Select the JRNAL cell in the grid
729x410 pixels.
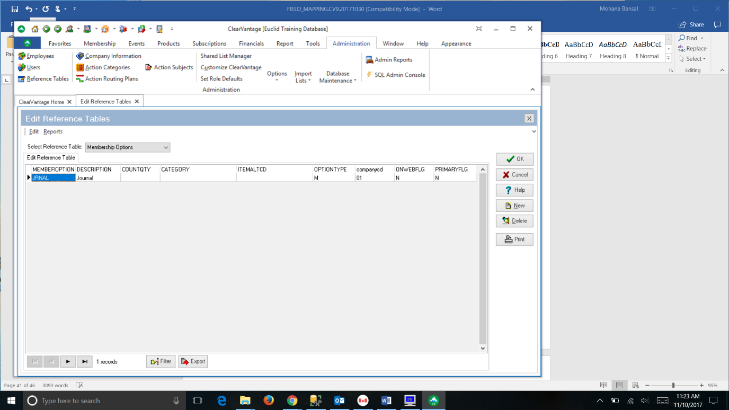click(53, 178)
